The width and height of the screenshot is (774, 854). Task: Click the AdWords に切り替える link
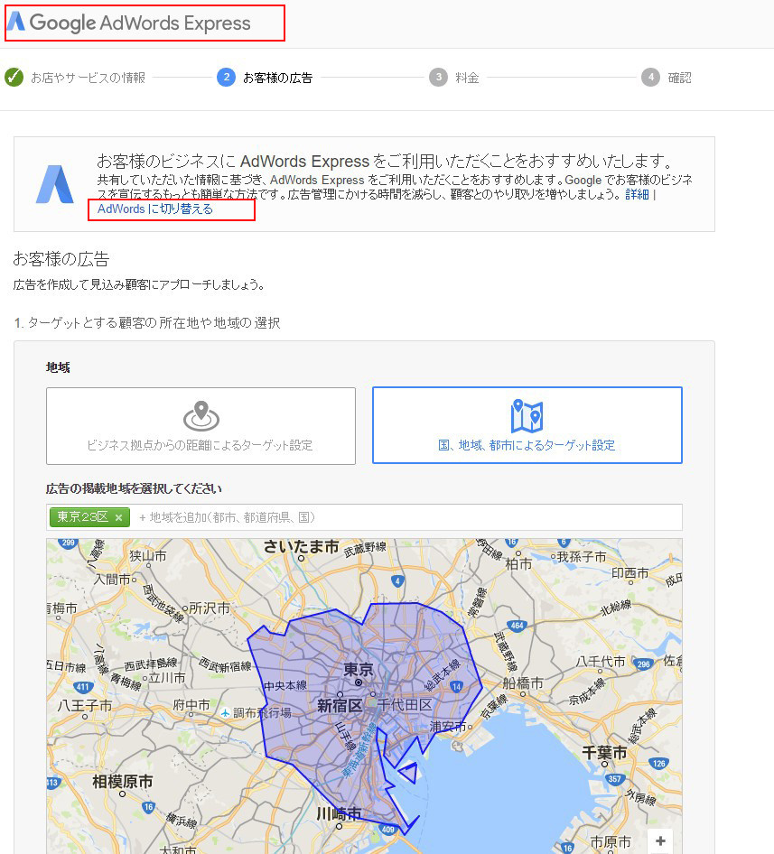[x=155, y=209]
